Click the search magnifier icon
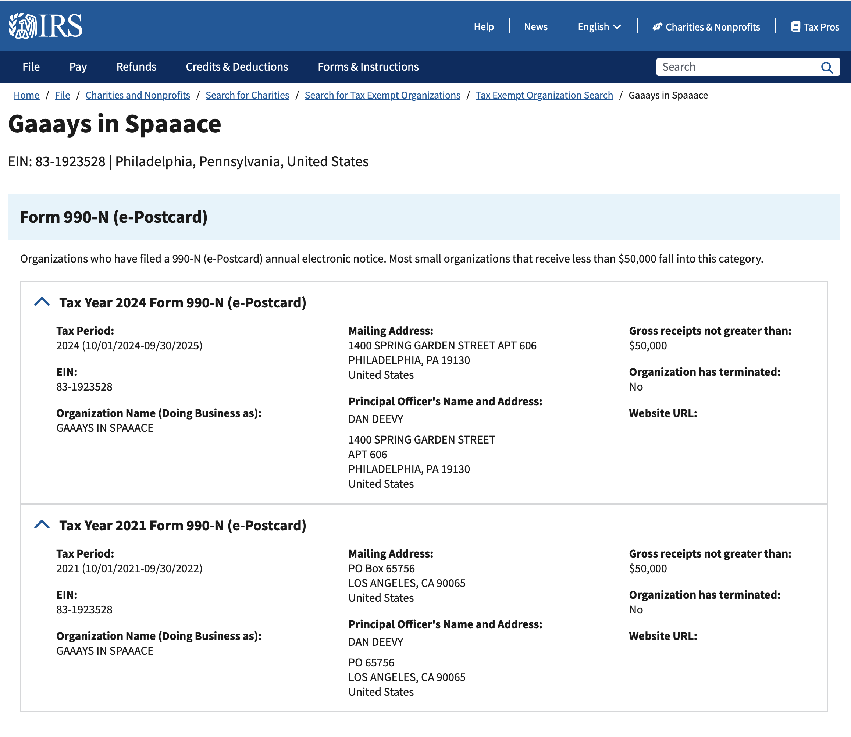The image size is (851, 737). (827, 67)
